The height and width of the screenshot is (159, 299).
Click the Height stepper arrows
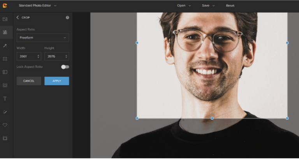tap(66, 56)
